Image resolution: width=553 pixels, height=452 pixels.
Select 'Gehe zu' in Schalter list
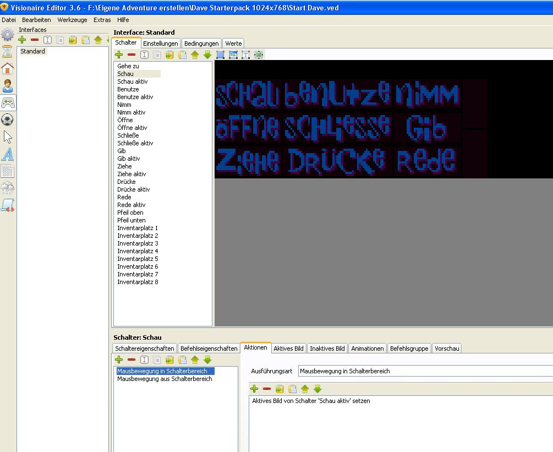[128, 66]
